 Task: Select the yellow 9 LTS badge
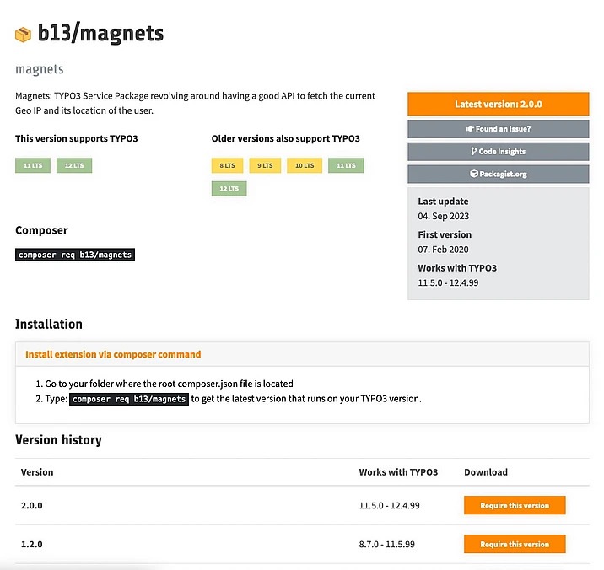tap(265, 166)
